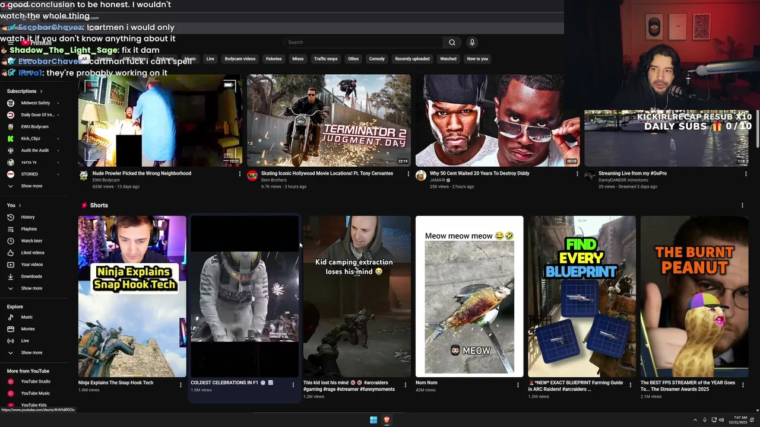The height and width of the screenshot is (427, 760).
Task: Select the Watched filter chip
Action: [x=448, y=59]
